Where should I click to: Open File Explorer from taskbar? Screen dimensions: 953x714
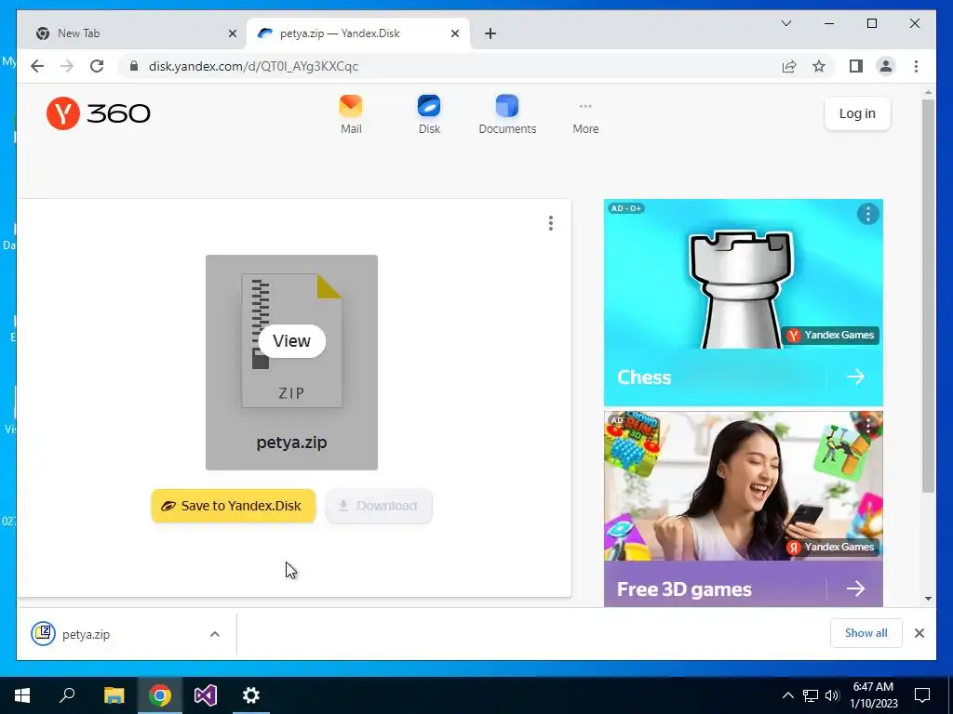pyautogui.click(x=114, y=695)
